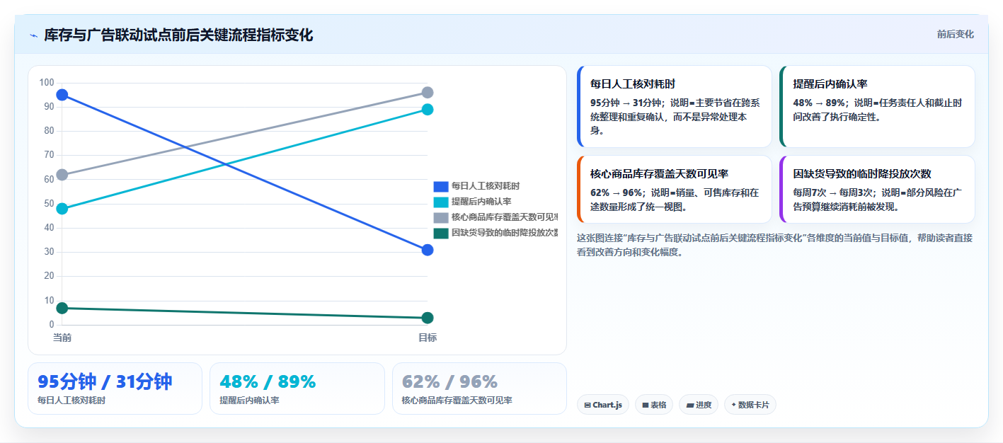The width and height of the screenshot is (1003, 443).
Task: Open the 每日人工核对耗时 info card heading
Action: (633, 84)
